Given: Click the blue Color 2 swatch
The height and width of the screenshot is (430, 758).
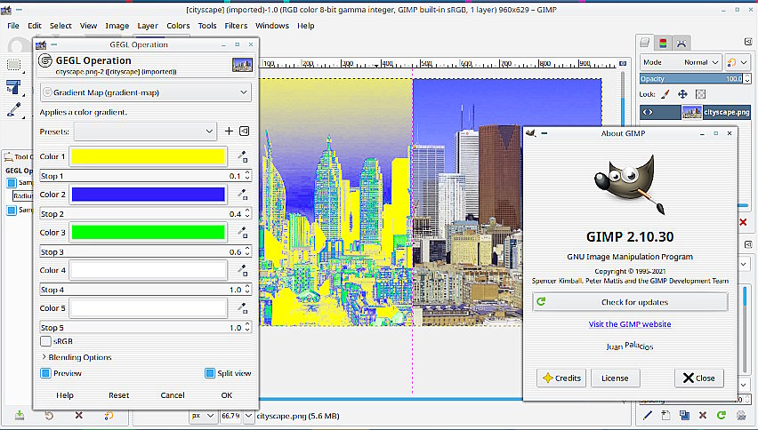Looking at the screenshot, I should [x=149, y=195].
